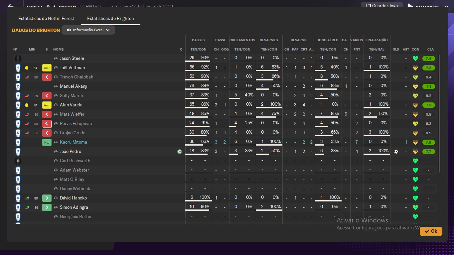Click the Ok button

431,231
